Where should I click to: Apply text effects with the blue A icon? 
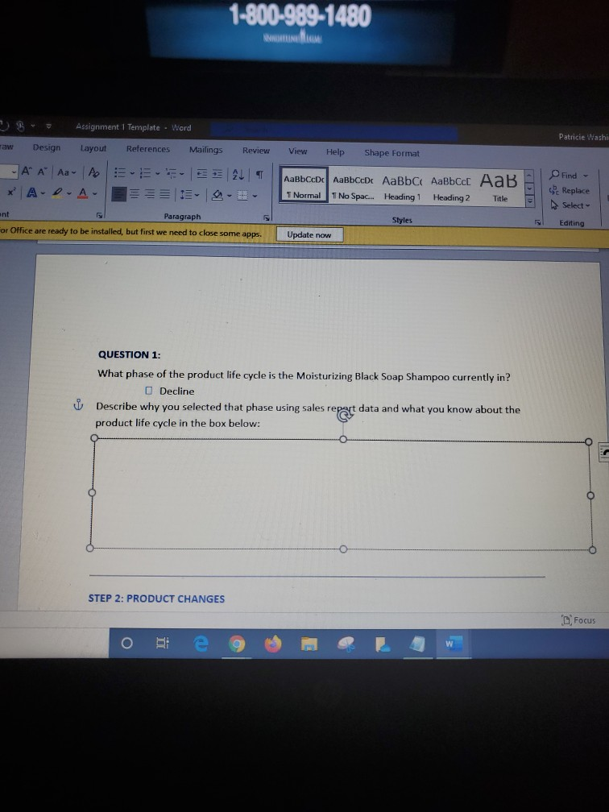31,193
